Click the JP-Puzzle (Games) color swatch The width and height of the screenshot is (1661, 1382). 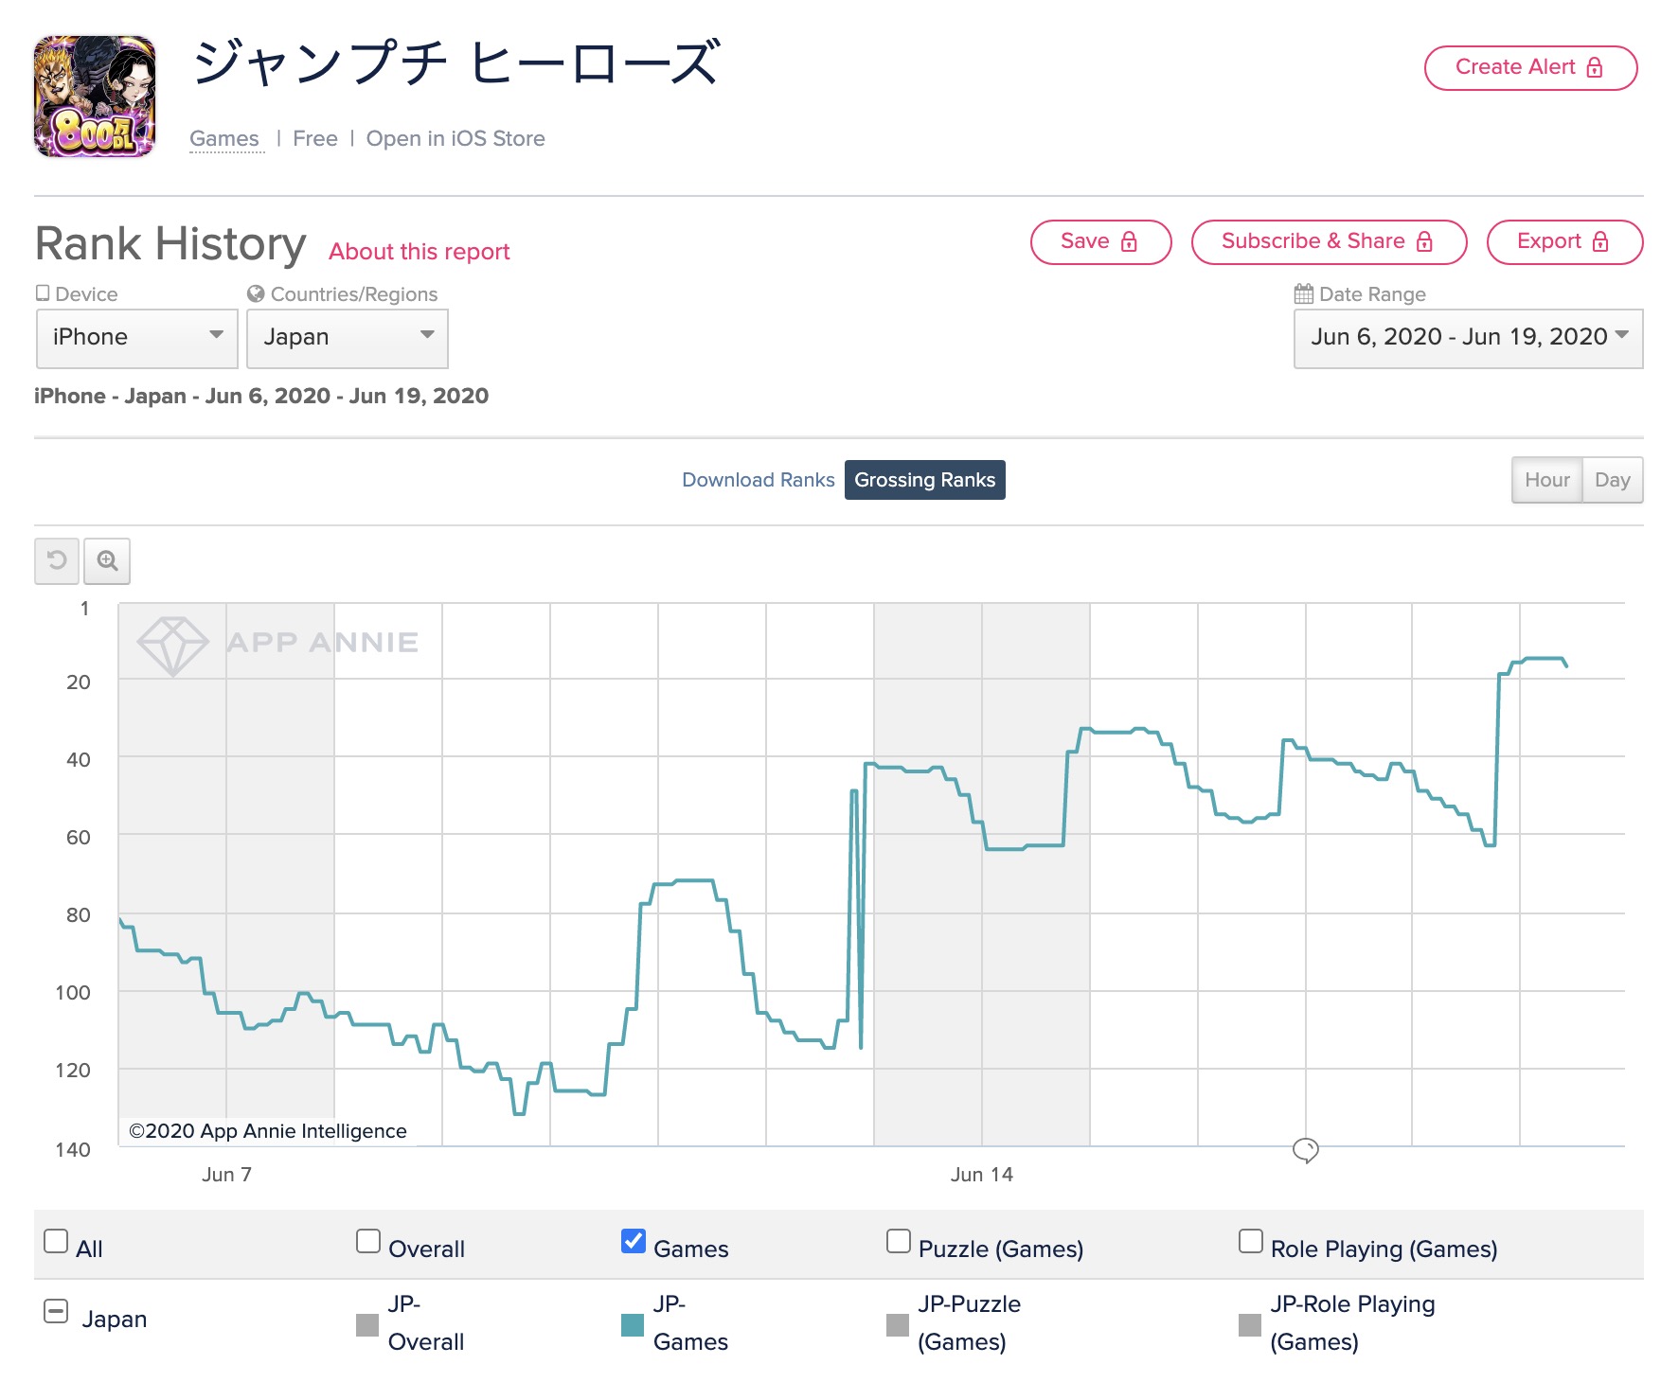898,1325
